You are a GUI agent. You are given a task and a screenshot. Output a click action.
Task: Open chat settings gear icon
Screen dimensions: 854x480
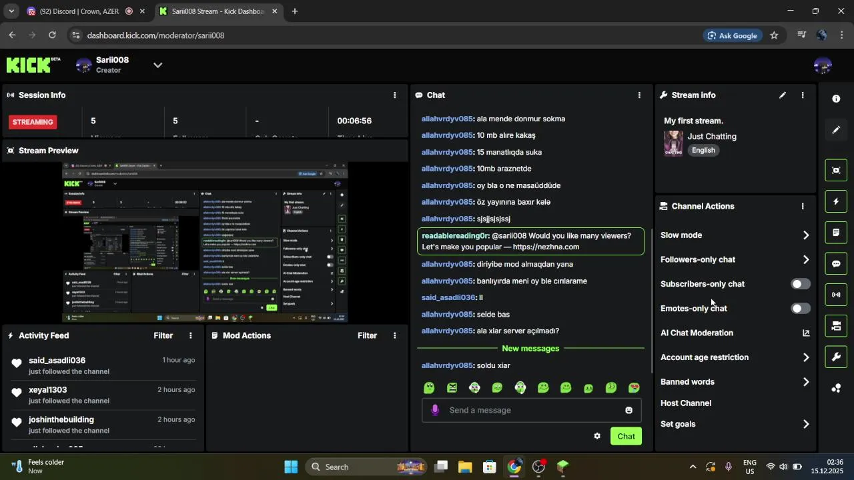tap(597, 436)
